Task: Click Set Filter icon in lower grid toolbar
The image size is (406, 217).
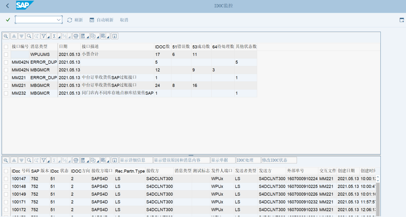Action: [x=44, y=160]
